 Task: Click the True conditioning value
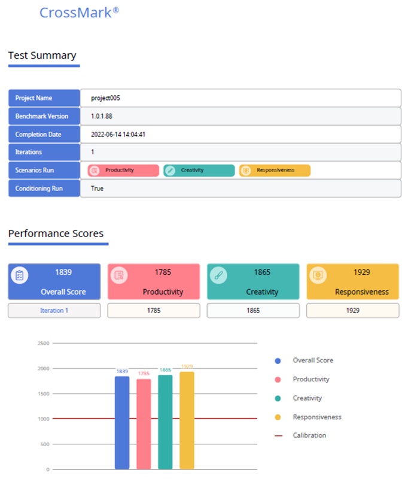click(97, 189)
